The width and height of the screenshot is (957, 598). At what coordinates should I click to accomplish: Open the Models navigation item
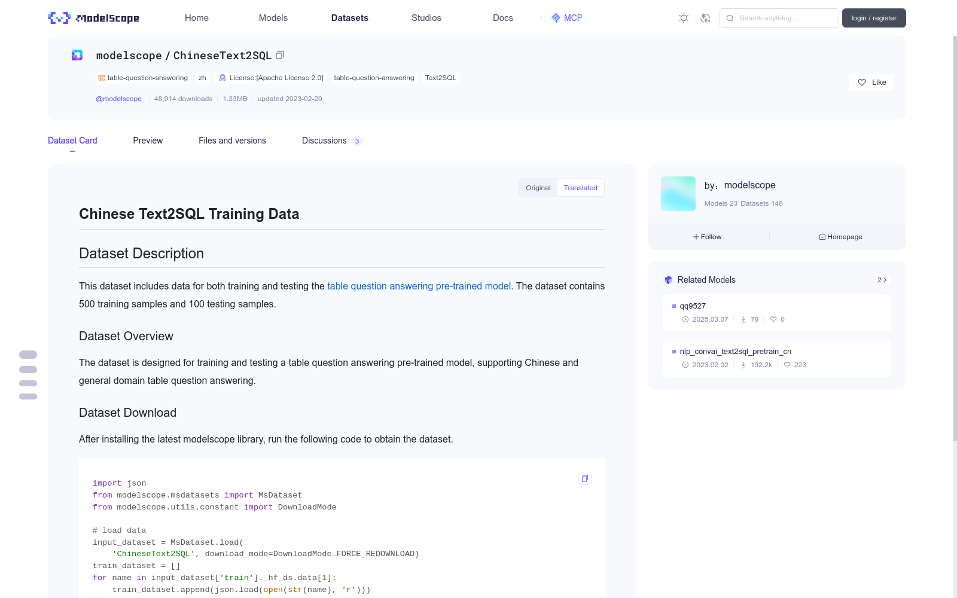tap(273, 18)
